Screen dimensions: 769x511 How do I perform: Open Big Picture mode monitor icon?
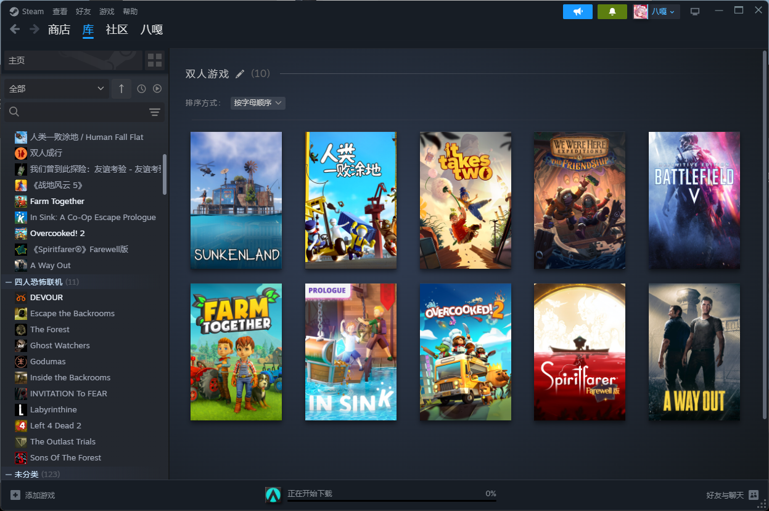(x=695, y=12)
